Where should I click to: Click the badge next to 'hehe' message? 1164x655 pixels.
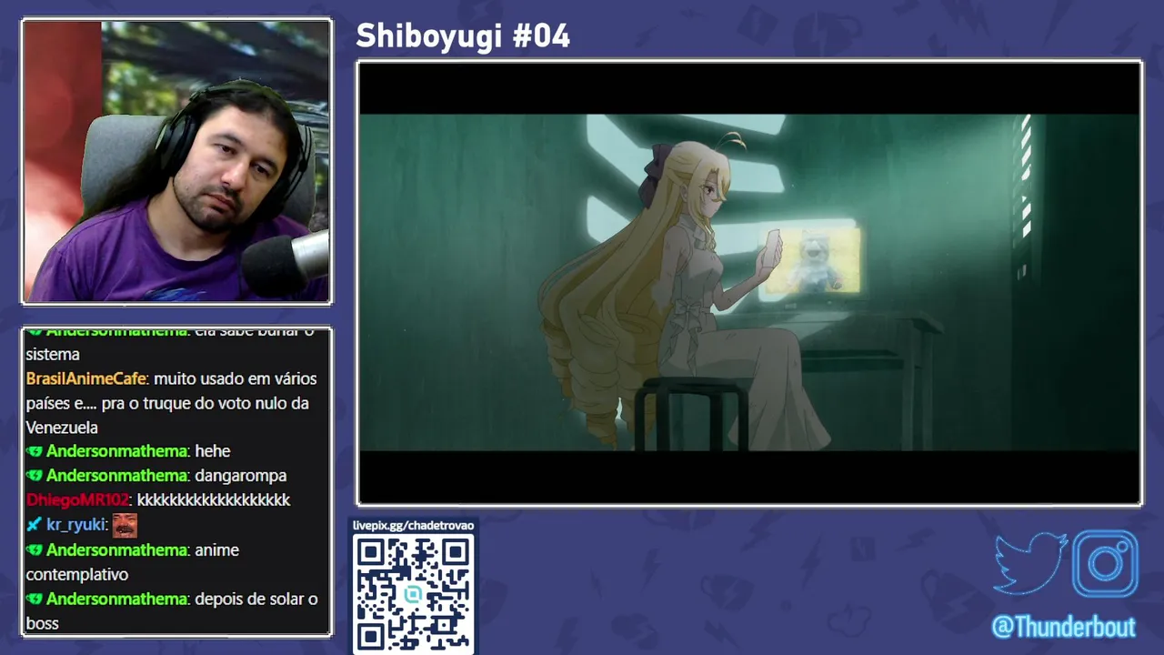coord(34,451)
